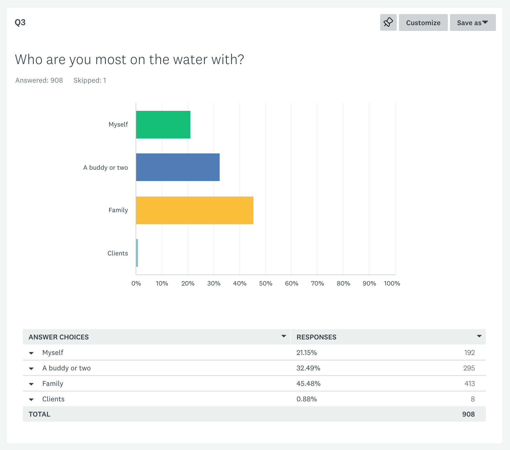
Task: Click Family in the answer table
Action: click(x=53, y=384)
